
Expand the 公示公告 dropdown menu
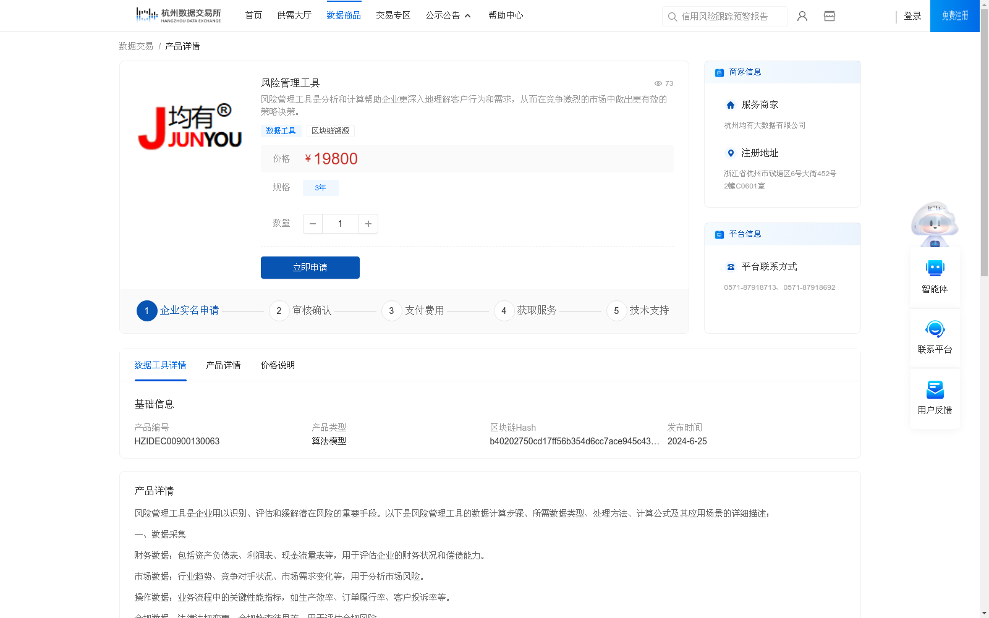[x=448, y=15]
